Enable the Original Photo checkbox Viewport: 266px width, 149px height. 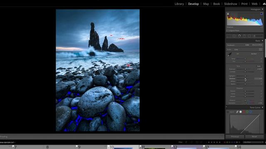(x=227, y=31)
